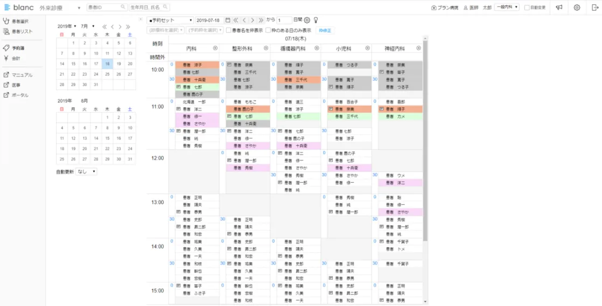Image resolution: width=602 pixels, height=306 pixels.
Task: Open the 7月 month dropdown
Action: click(x=88, y=26)
